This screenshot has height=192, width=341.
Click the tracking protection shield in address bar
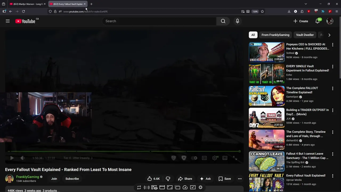(x=50, y=11)
